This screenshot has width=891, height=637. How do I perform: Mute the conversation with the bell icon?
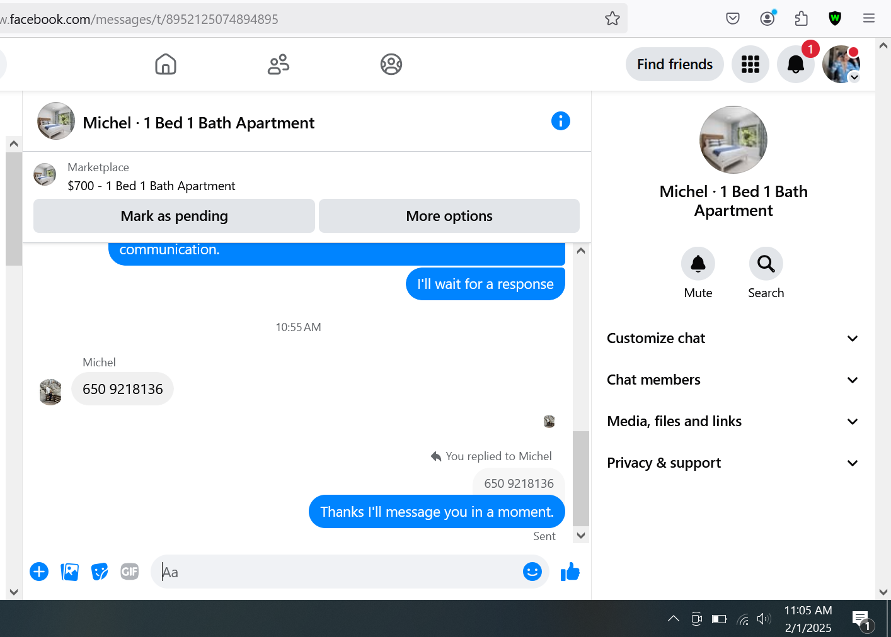click(x=698, y=264)
